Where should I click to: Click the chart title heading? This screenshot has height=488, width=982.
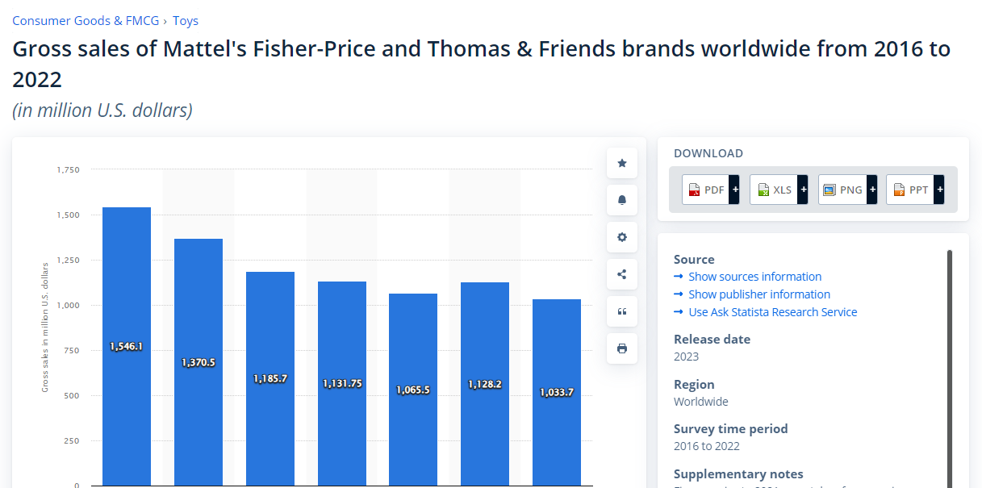tap(482, 64)
